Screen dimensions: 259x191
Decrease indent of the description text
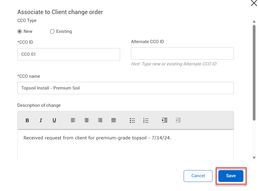tap(178, 120)
